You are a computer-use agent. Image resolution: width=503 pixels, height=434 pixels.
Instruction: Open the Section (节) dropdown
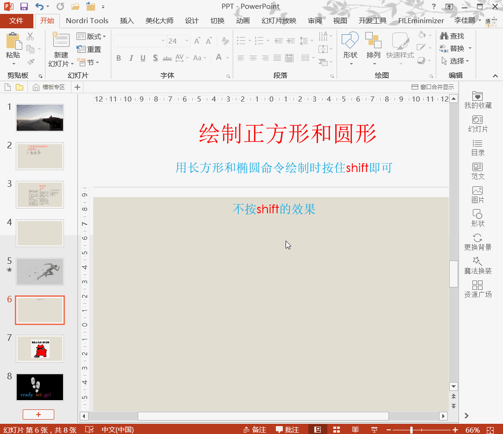point(88,62)
